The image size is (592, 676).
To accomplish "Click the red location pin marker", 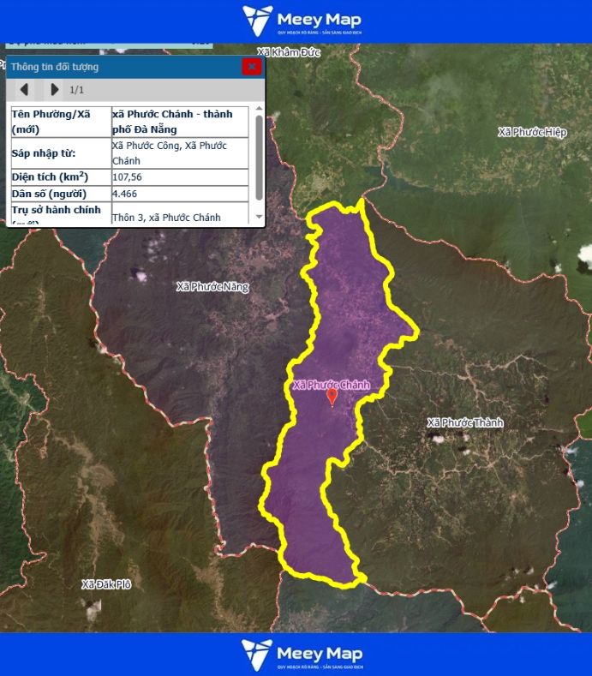I will (332, 398).
